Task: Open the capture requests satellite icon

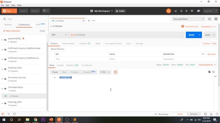Action: coord(176,11)
